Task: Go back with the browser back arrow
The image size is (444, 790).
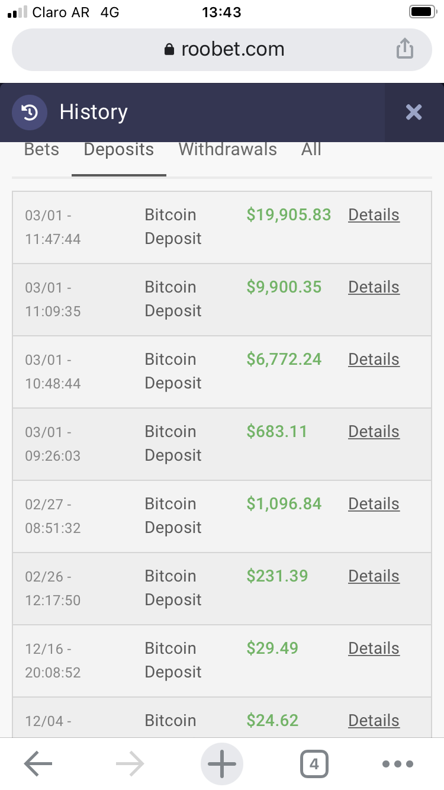Action: [x=38, y=764]
